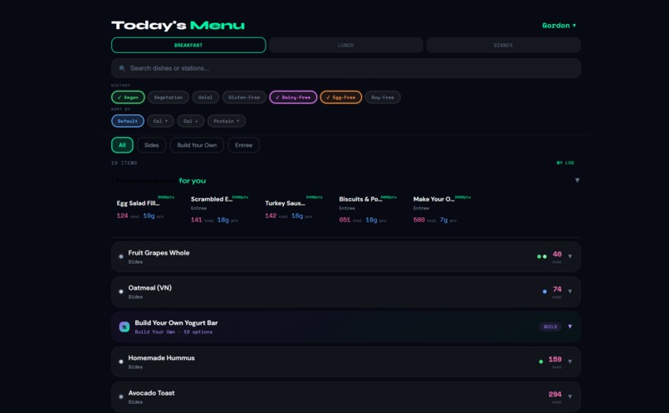Disable the Egg-Free dietary filter
Viewport: 669px width, 413px height.
341,97
